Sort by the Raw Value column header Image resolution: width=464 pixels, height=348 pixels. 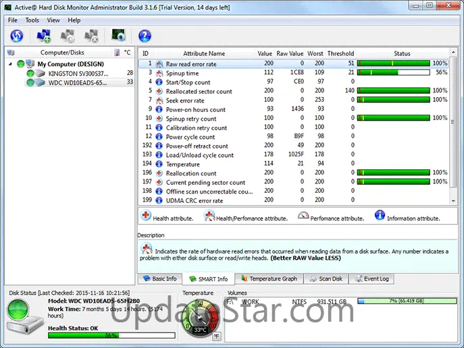290,53
